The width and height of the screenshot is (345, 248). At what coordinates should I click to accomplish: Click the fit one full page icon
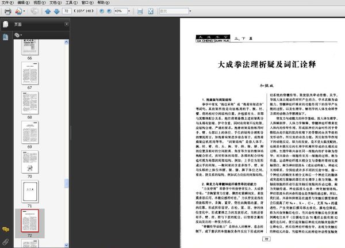coord(151,12)
